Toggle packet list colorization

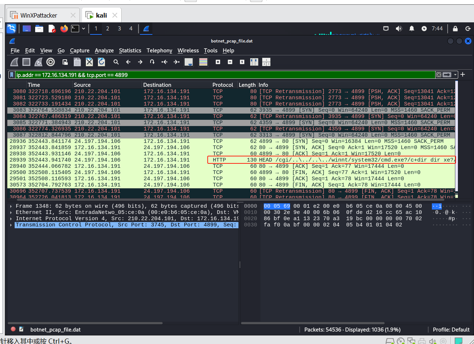pos(203,62)
